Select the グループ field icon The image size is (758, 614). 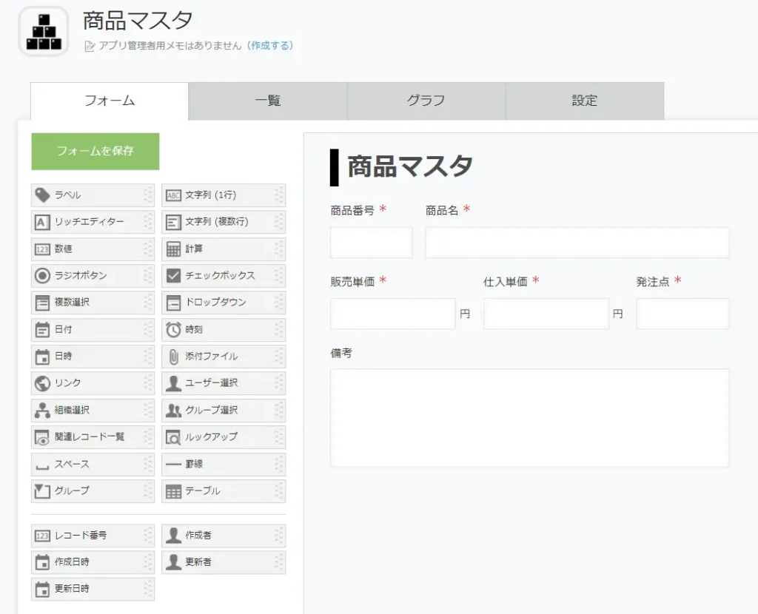42,491
